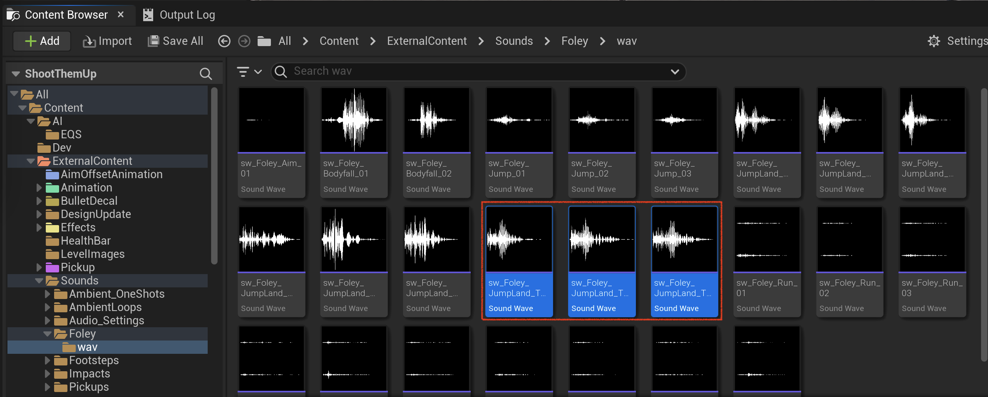Switch to the Output Log tab
988x397 pixels.
click(x=179, y=15)
